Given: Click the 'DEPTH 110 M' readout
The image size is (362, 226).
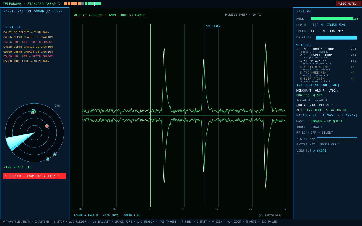Looking at the screenshot, I should (x=310, y=25).
